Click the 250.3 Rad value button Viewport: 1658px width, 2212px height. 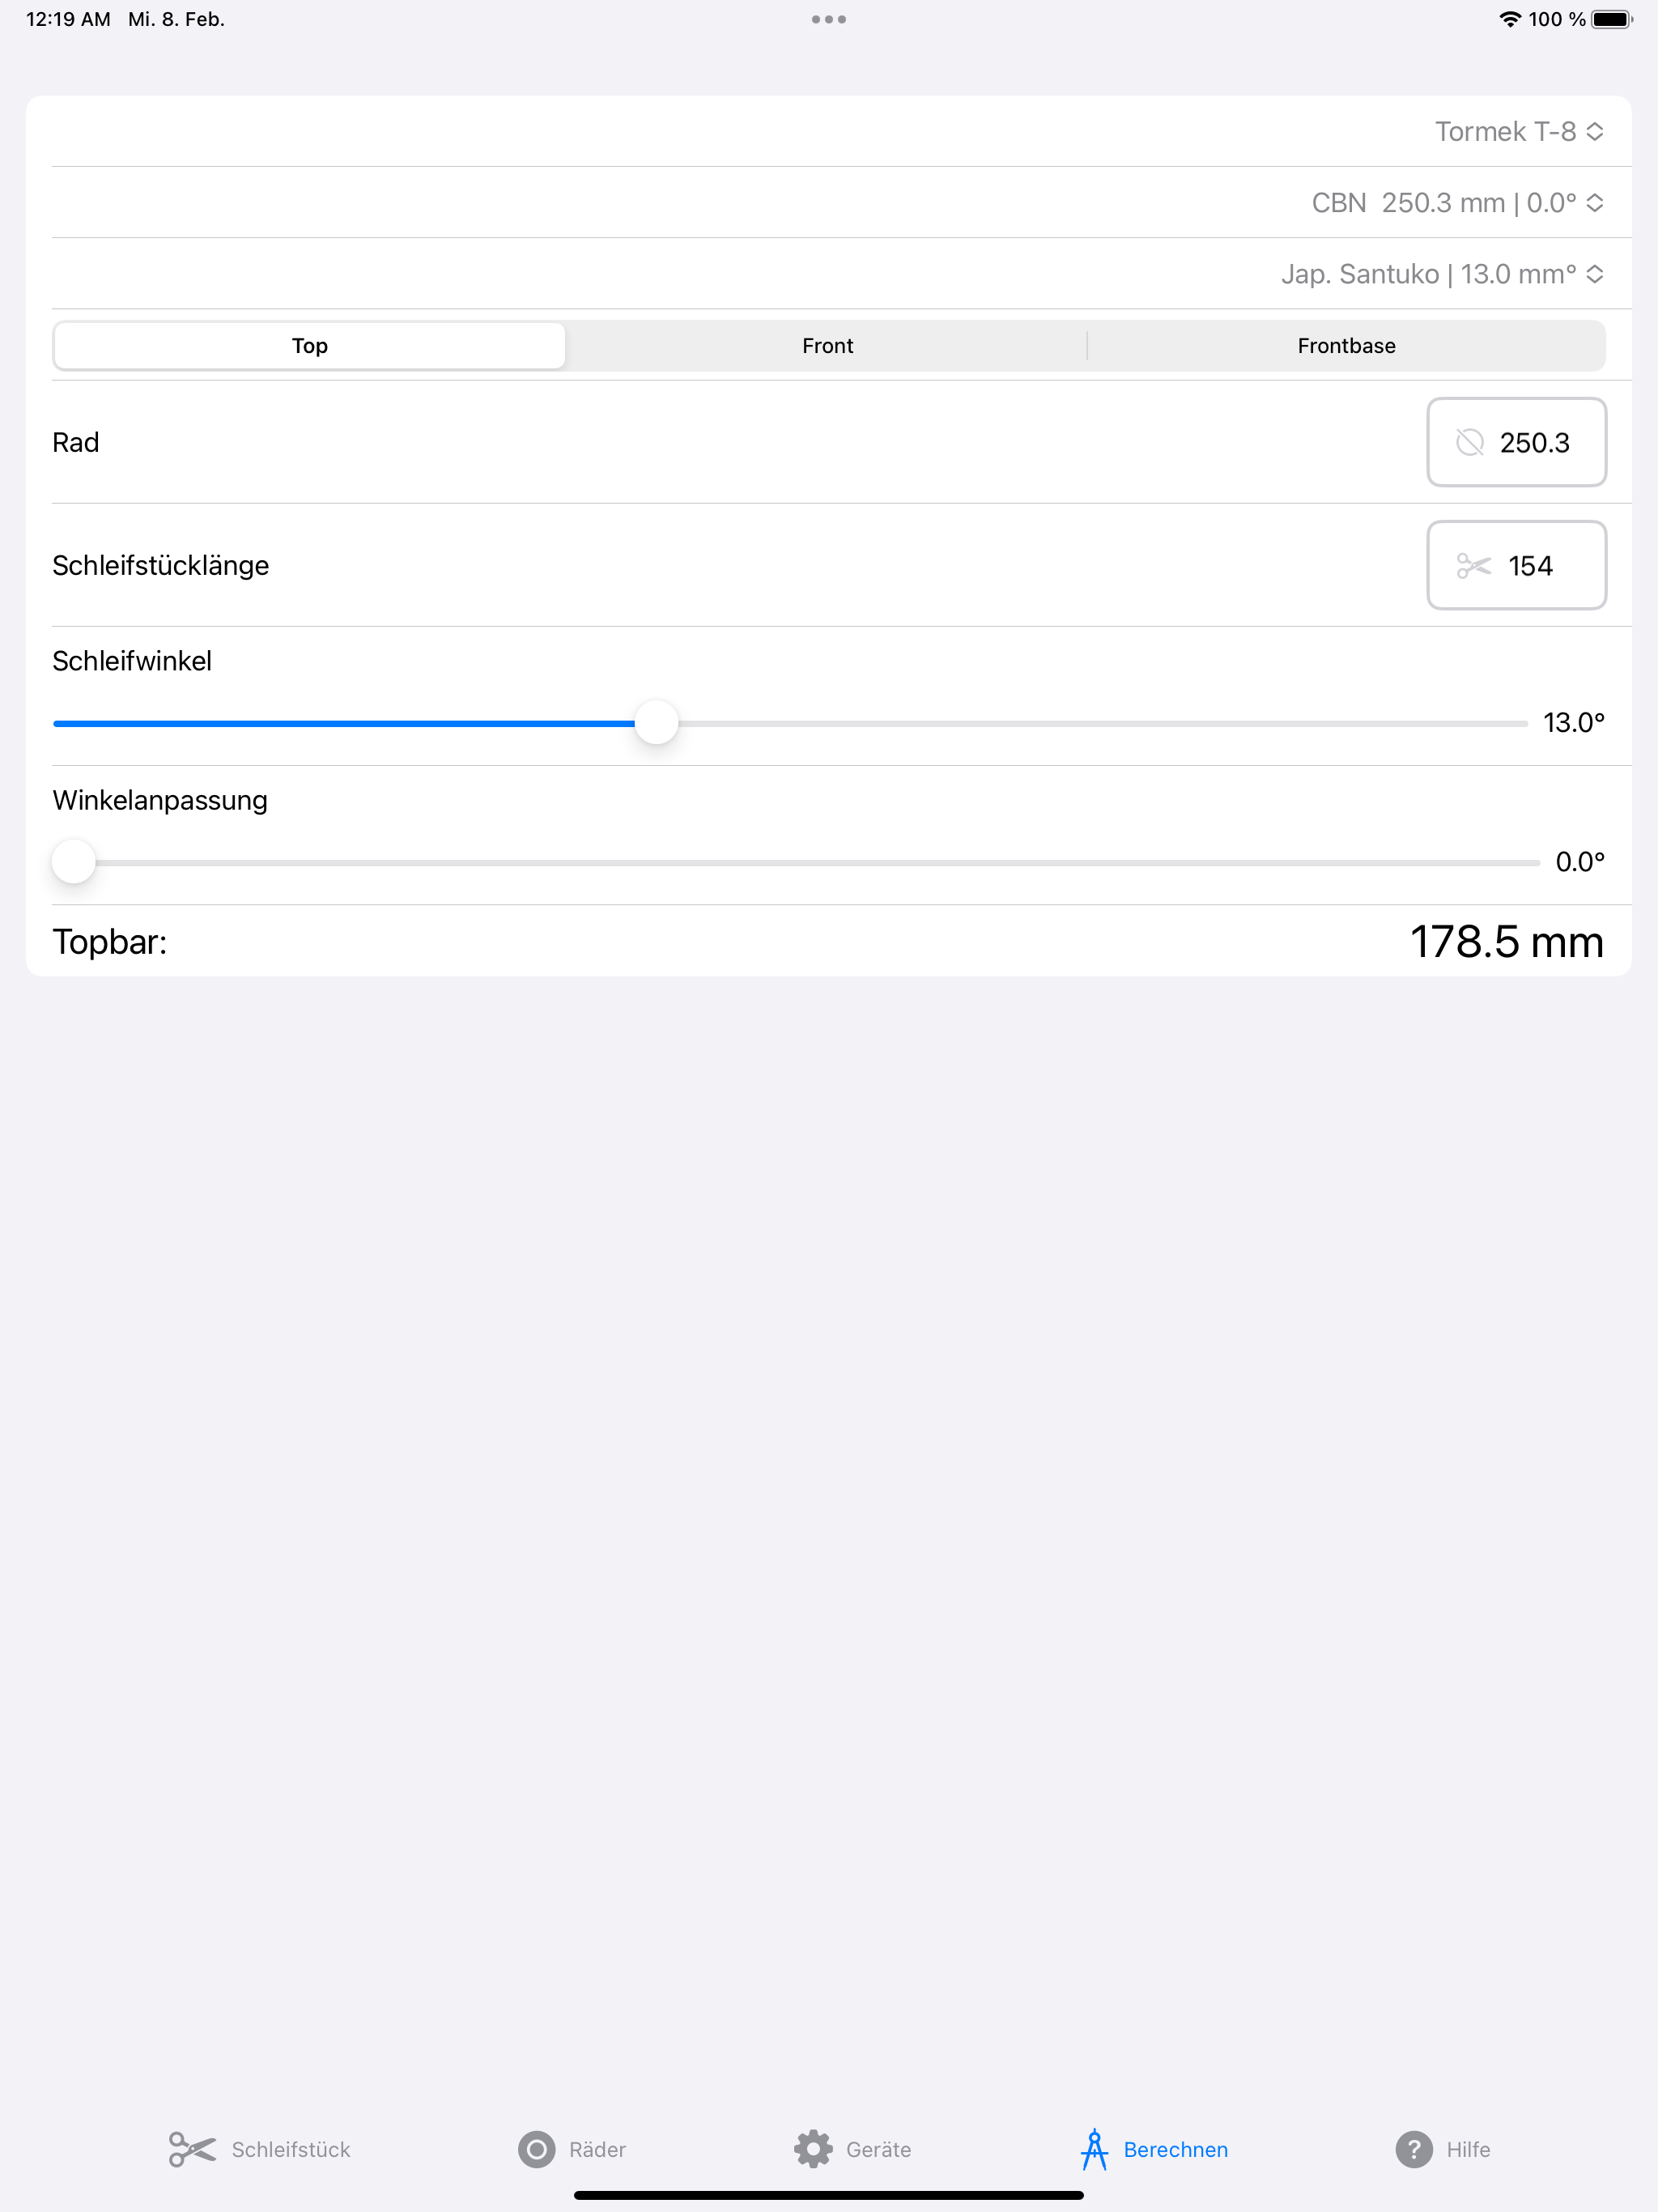pyautogui.click(x=1516, y=442)
